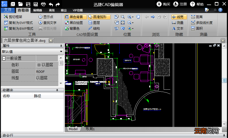Click fit-to-window extents icon
Image resolution: width=228 pixels, height=138 pixels.
coord(123,23)
